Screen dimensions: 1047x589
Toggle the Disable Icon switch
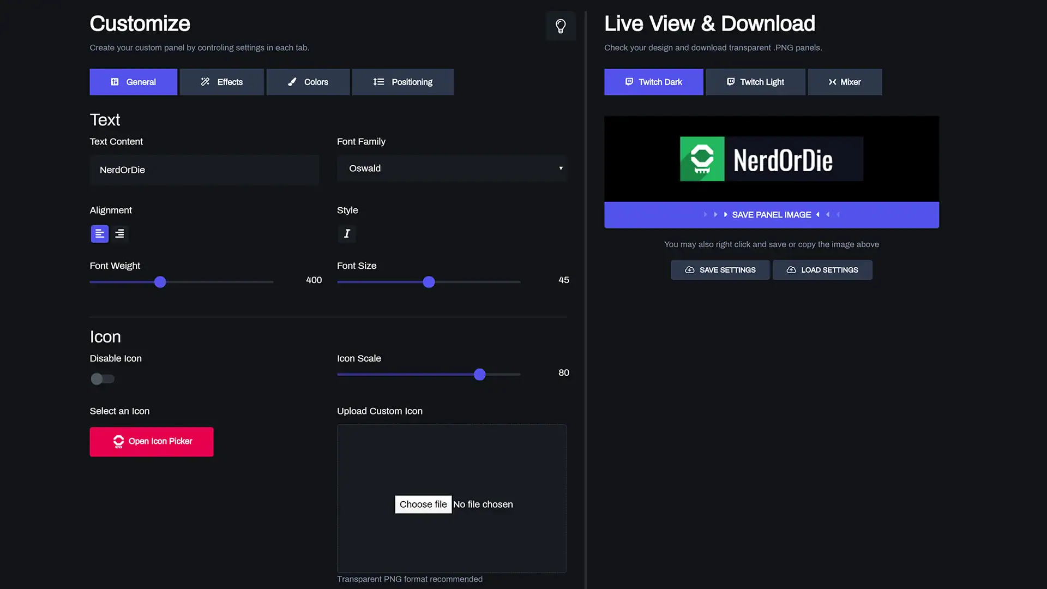pos(103,378)
